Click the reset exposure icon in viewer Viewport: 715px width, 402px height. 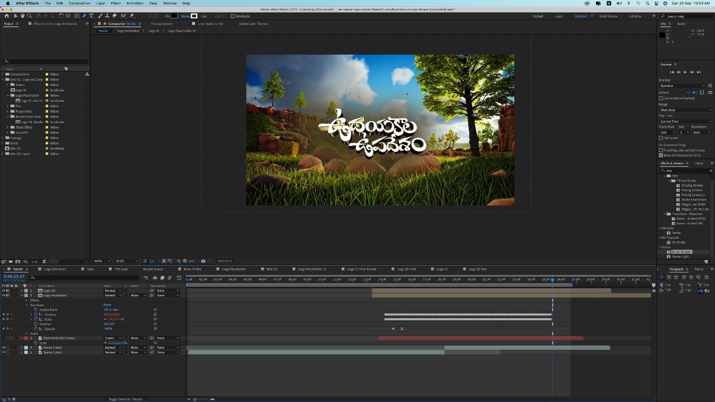pos(185,261)
